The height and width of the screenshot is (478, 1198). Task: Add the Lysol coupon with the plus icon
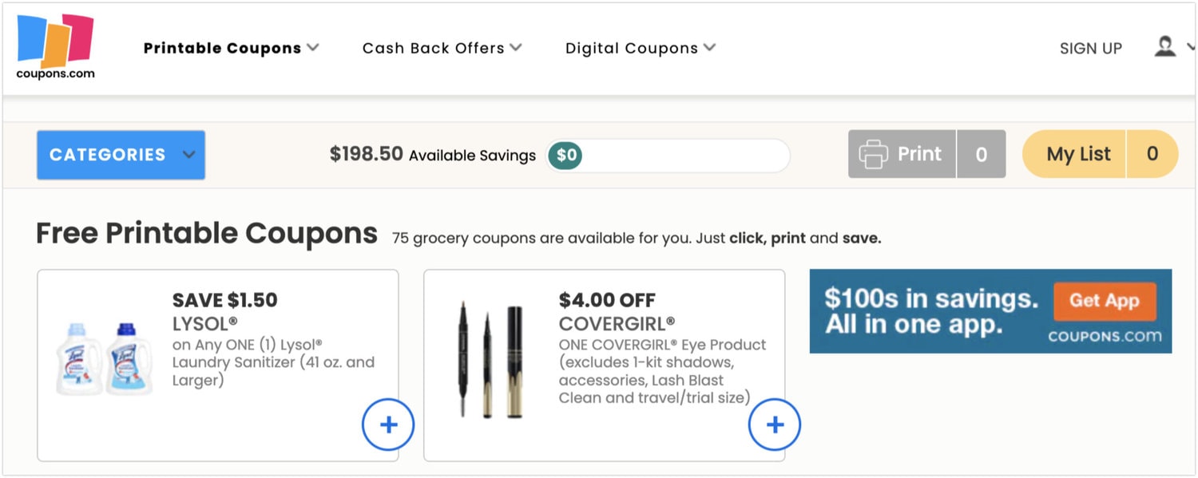tap(388, 425)
